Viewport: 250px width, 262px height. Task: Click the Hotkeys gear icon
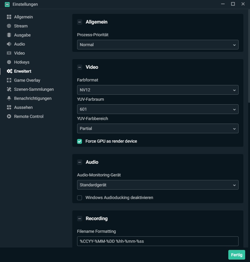pyautogui.click(x=9, y=62)
